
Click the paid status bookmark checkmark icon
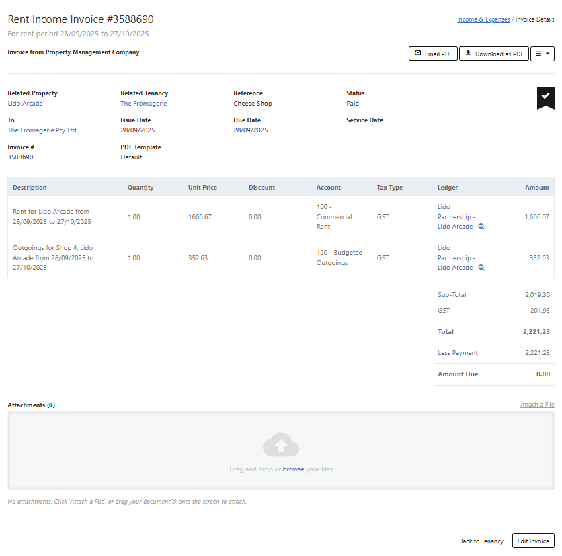coord(545,97)
